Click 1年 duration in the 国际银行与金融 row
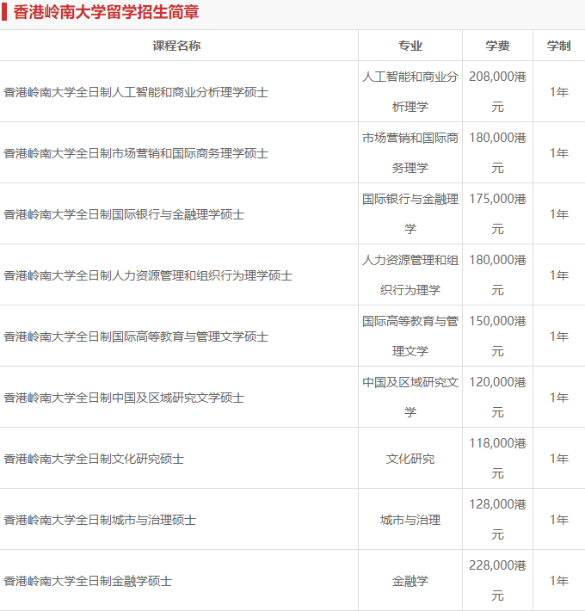Image resolution: width=585 pixels, height=611 pixels. [x=559, y=214]
